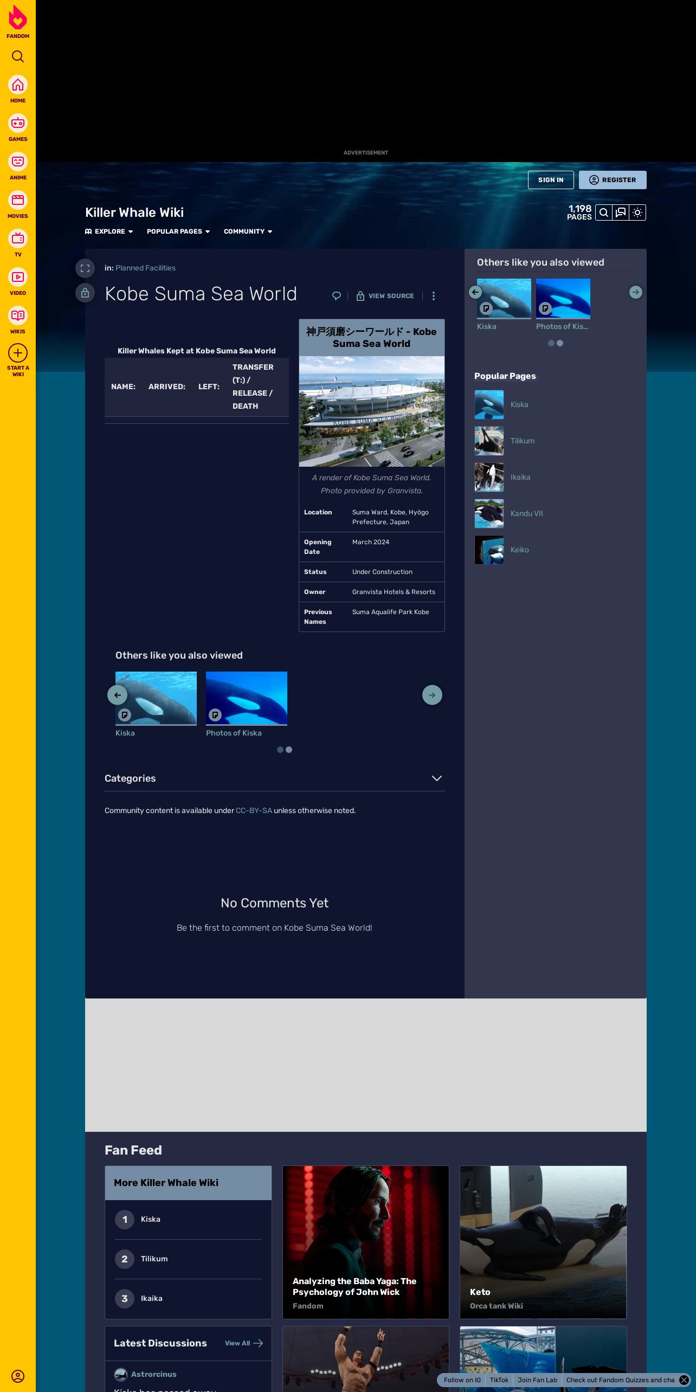696x1392 pixels.
Task: Select first pagination dot in right rail carousel
Action: [551, 343]
